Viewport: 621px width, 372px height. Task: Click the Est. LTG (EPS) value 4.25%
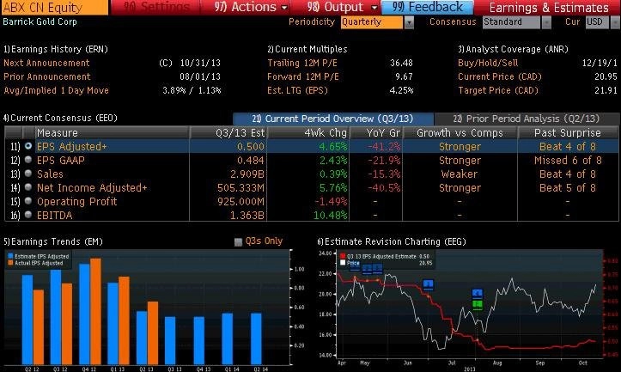click(x=401, y=90)
